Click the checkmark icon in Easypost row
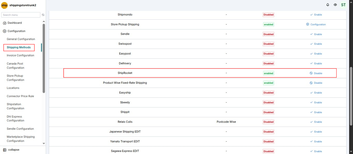 (311, 54)
